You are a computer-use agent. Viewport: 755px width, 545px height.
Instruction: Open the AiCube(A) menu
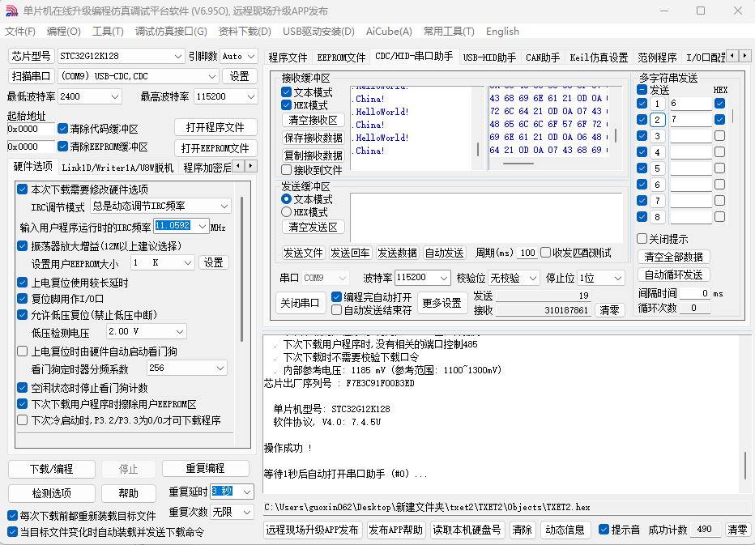[x=389, y=32]
